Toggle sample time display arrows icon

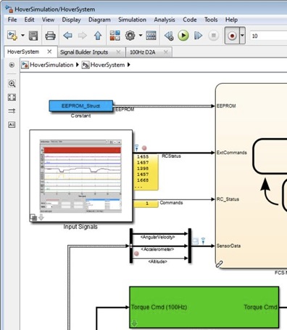click(12, 110)
